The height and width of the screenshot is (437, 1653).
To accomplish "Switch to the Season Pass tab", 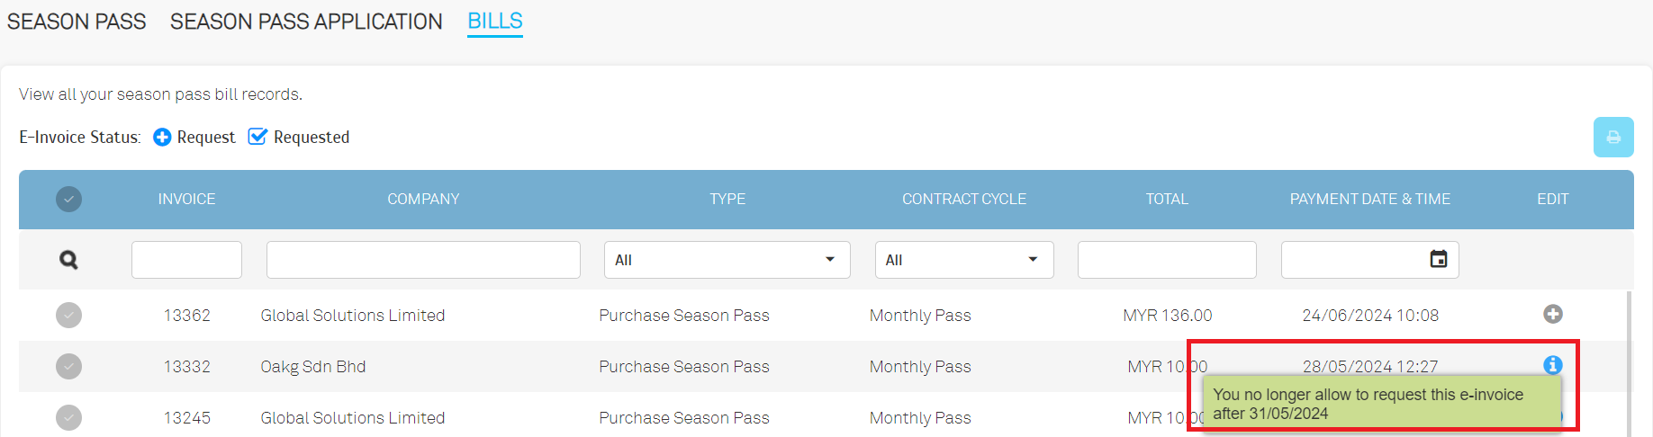I will coord(77,22).
